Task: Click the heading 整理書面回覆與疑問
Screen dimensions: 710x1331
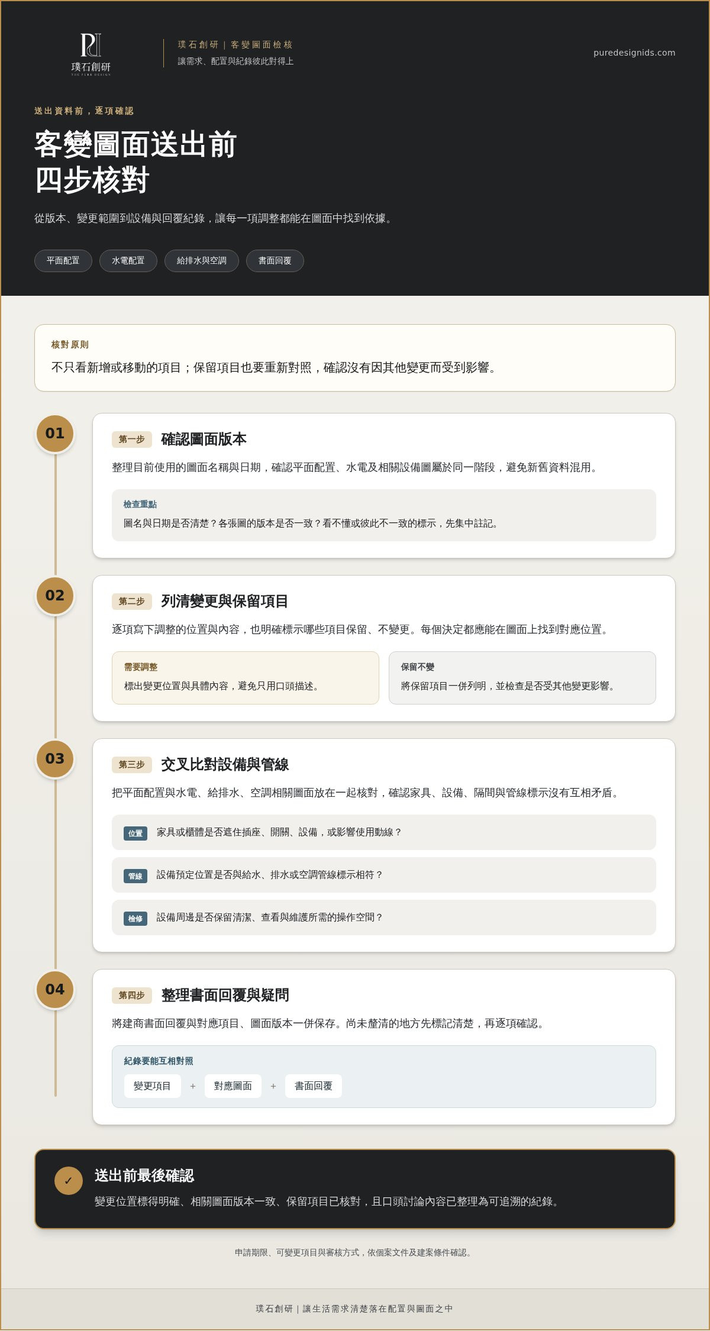Action: point(225,996)
